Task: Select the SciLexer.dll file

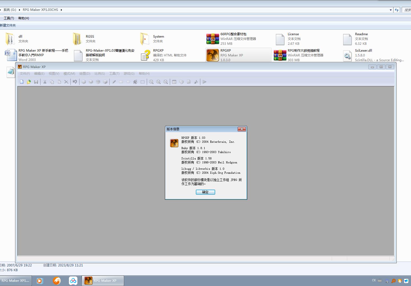Action: coord(373,55)
